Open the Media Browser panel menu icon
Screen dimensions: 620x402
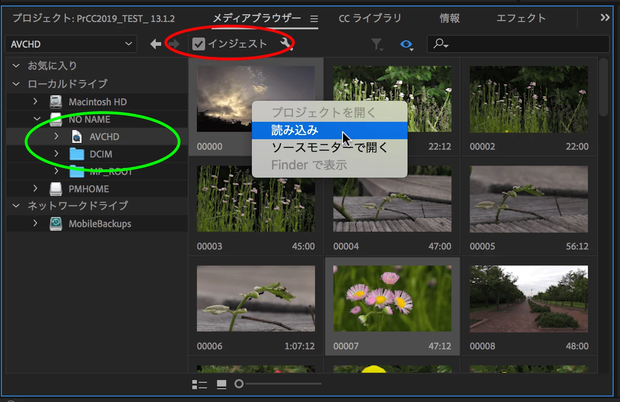click(x=314, y=19)
